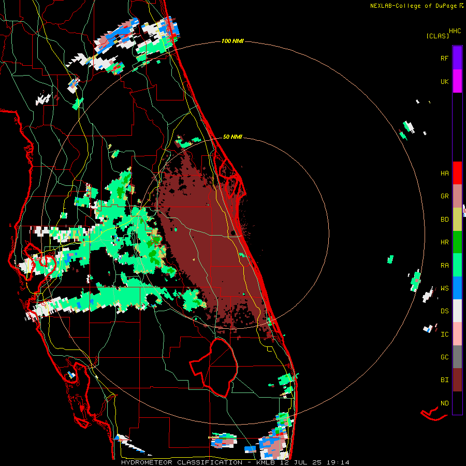Select the dusty-pink GR legend swatch

[x=457, y=196]
